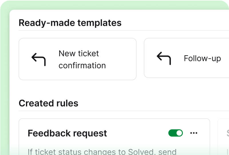Choose the Follow-up template card
This screenshot has height=155, width=229.
(186, 72)
